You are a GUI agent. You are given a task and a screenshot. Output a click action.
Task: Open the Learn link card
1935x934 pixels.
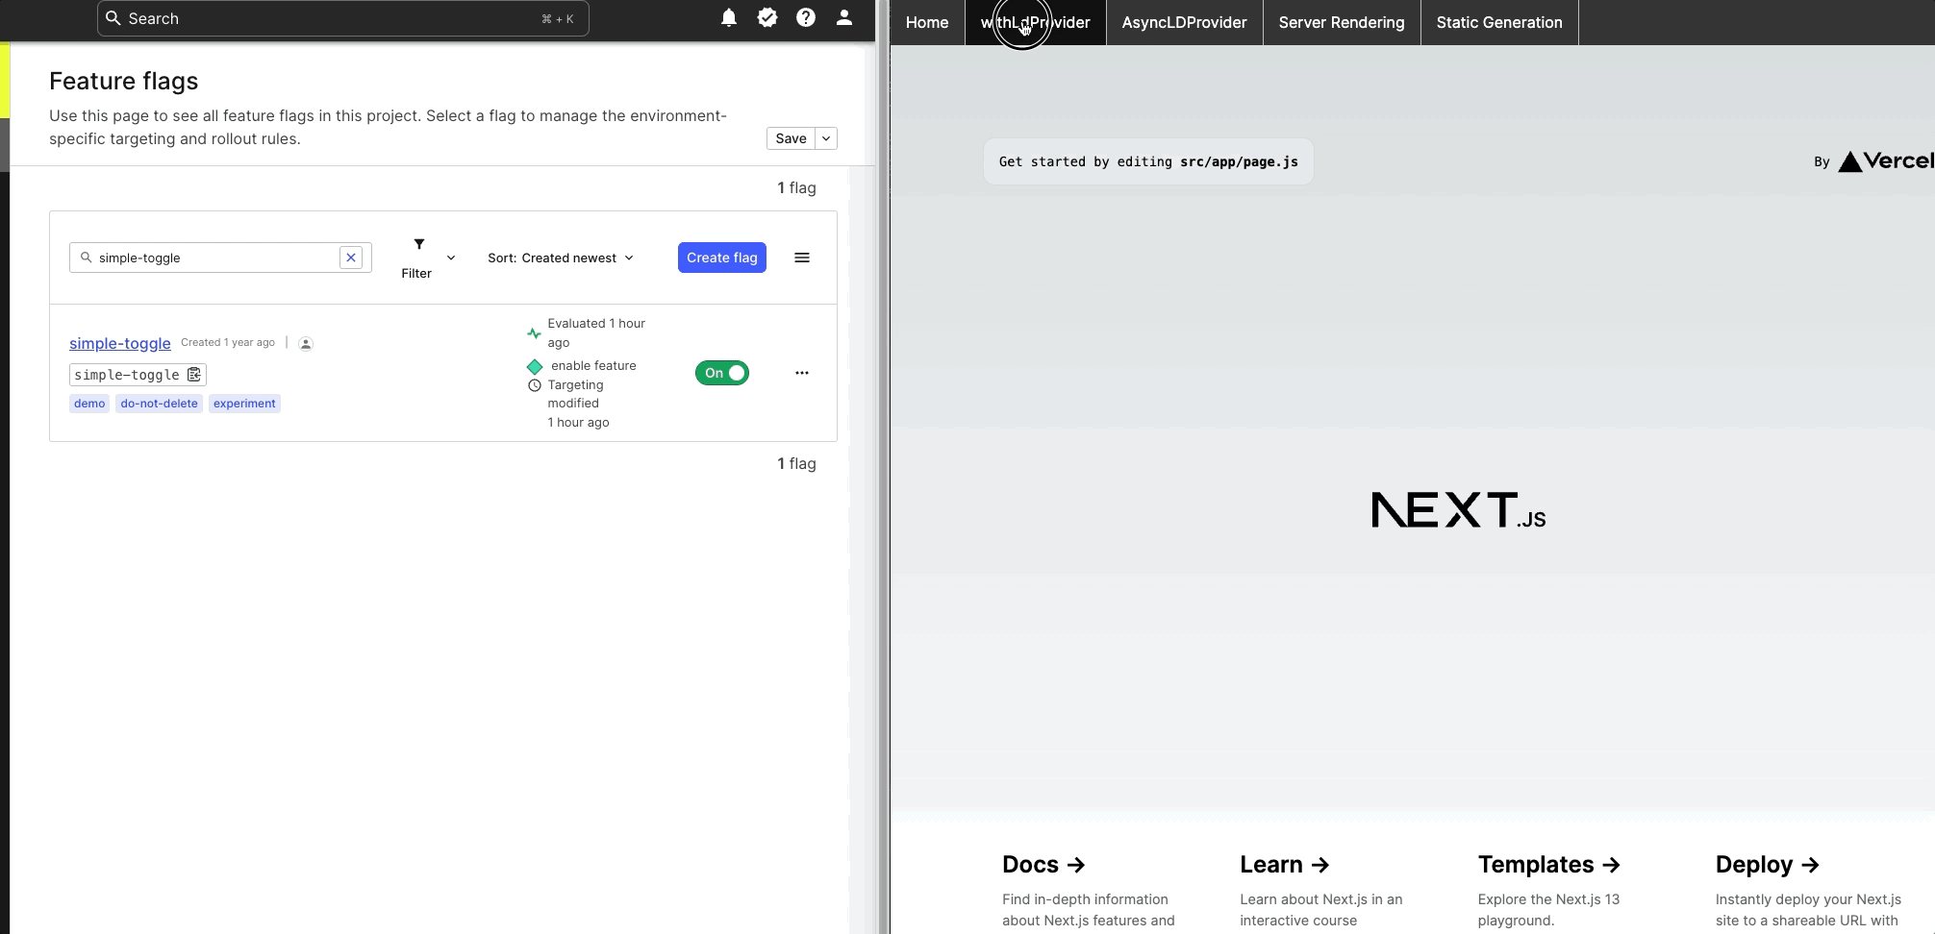coord(1326,890)
